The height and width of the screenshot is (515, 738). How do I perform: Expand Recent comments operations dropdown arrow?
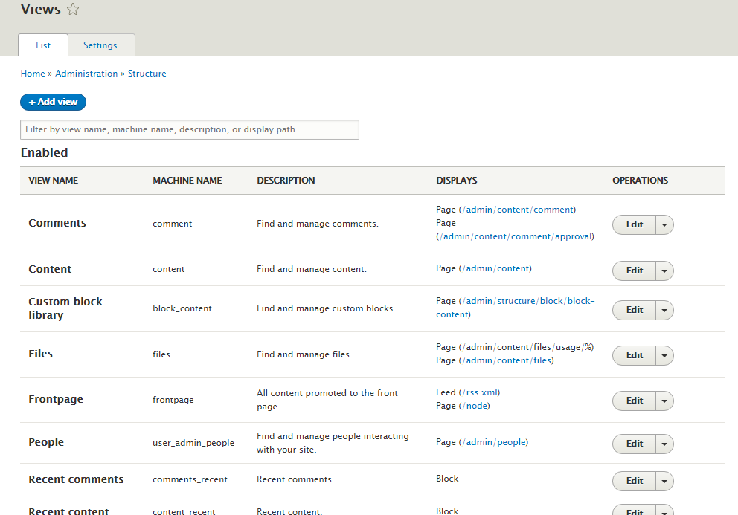664,481
